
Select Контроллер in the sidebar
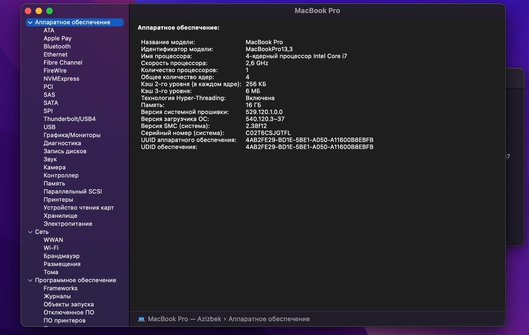[x=61, y=176]
